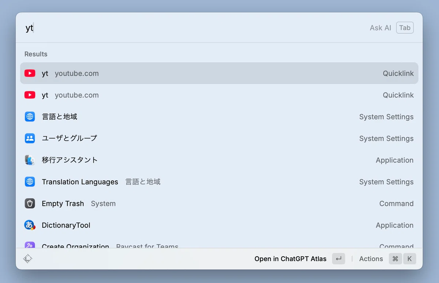Select the second yt youtube.com result
439x283 pixels.
pyautogui.click(x=219, y=95)
